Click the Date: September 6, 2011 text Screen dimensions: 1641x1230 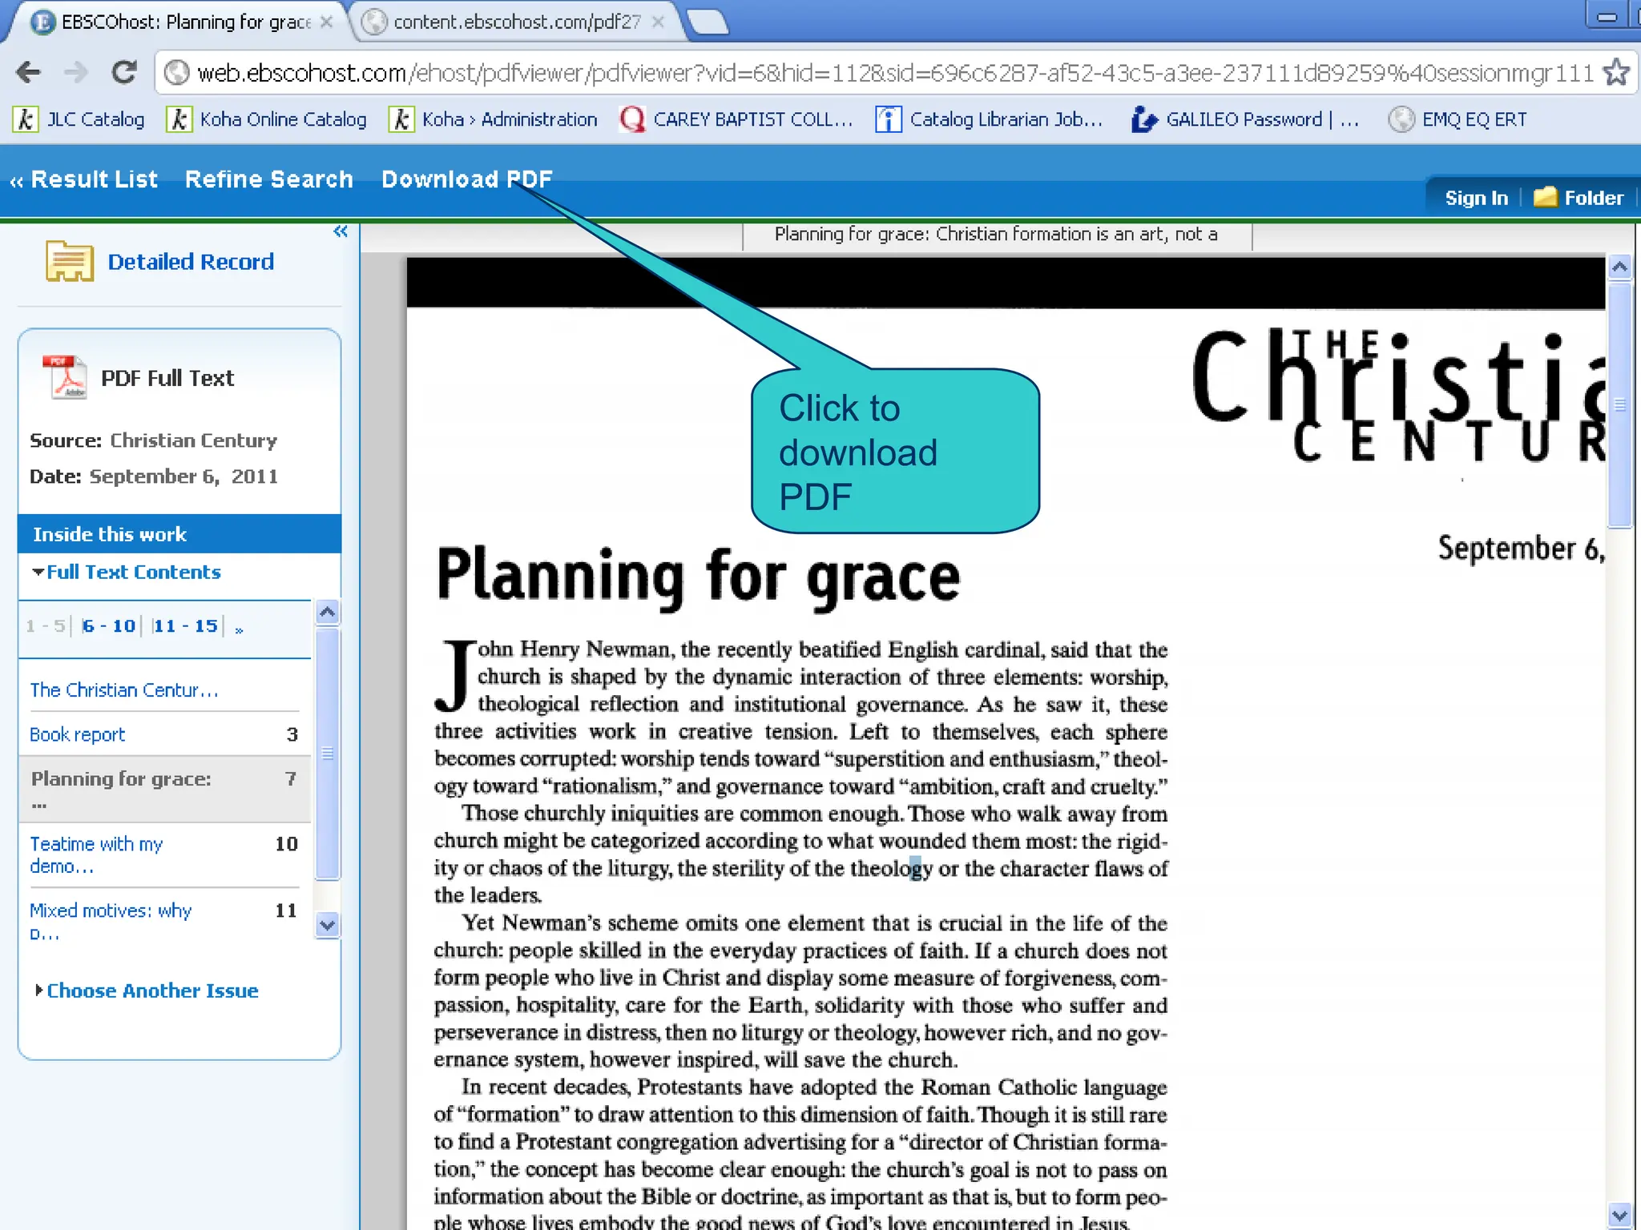pyautogui.click(x=154, y=476)
